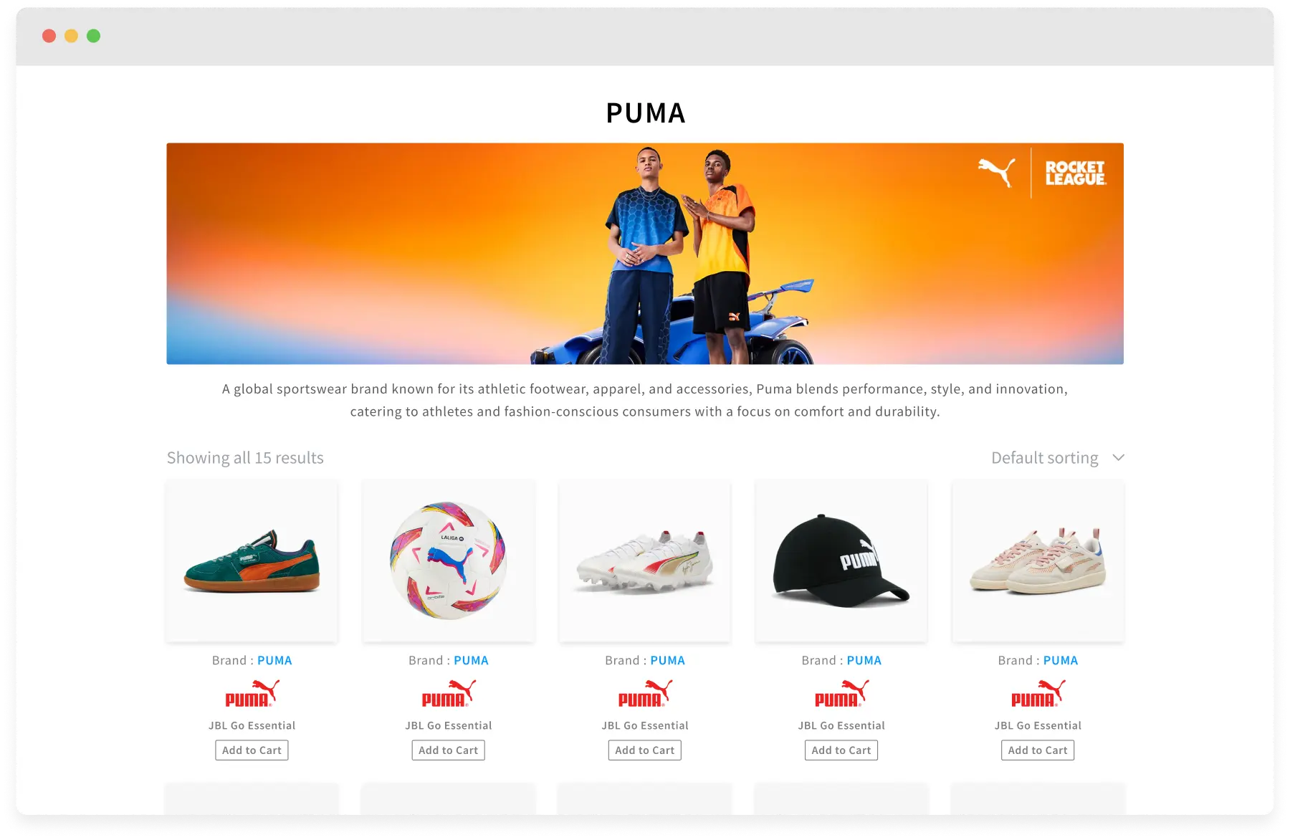Open the PUMA brand link under green sneaker
This screenshot has height=840, width=1290.
[274, 661]
